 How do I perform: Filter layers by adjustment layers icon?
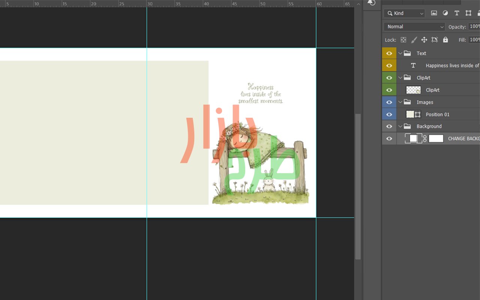pos(445,13)
